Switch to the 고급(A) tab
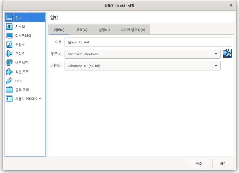Screen dimensions: 239x173 82,30
